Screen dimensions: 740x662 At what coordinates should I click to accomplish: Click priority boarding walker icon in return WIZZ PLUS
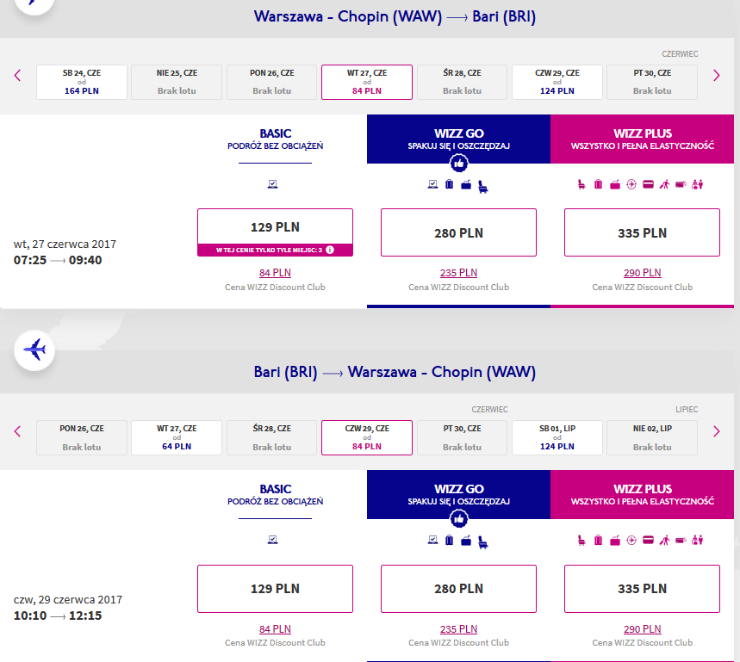(x=664, y=540)
